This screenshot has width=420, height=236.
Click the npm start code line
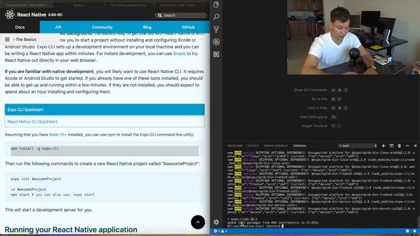point(52,195)
